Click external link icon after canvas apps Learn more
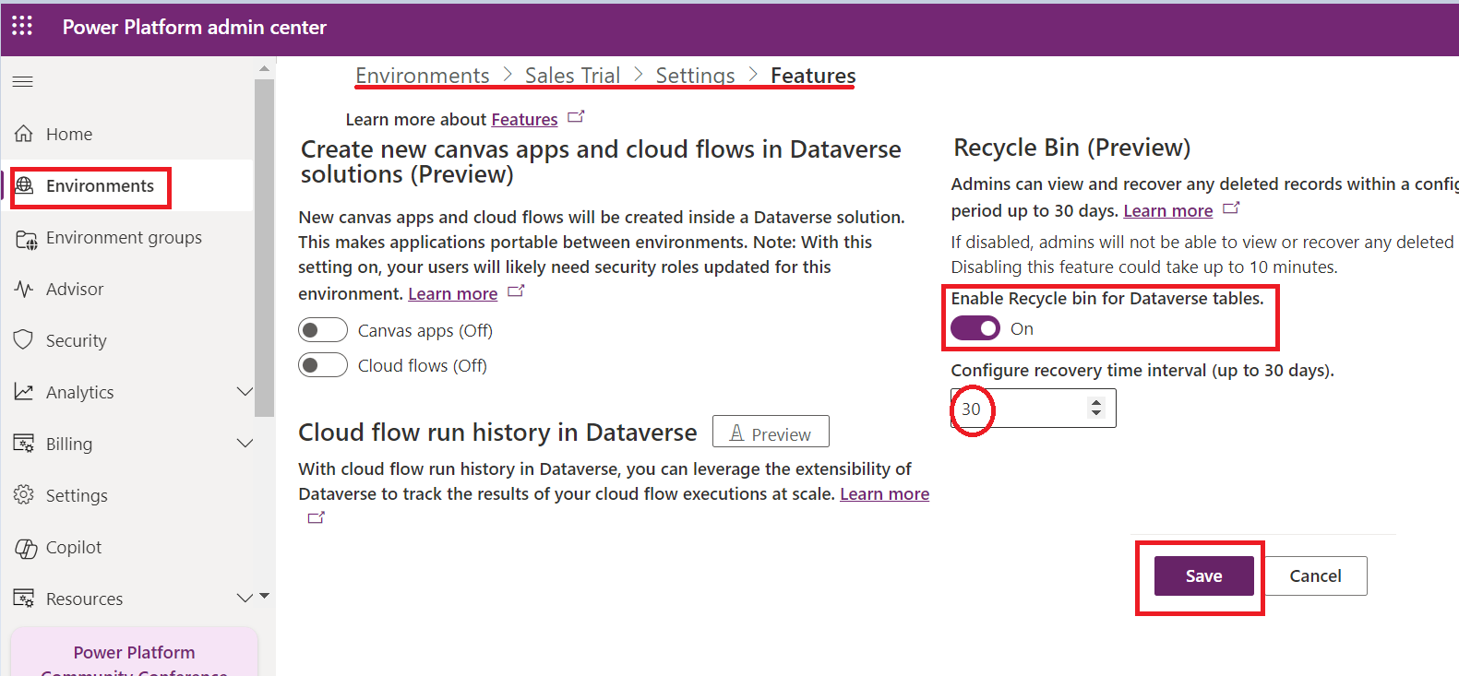The image size is (1459, 676). pyautogui.click(x=516, y=291)
